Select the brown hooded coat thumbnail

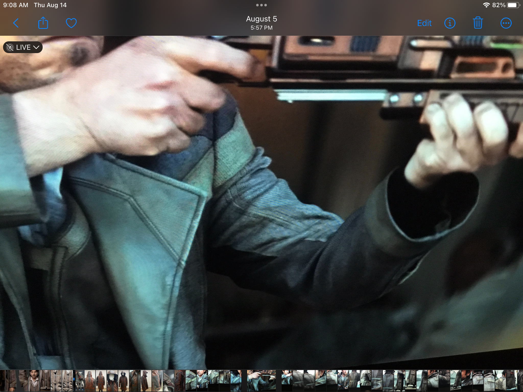pos(90,381)
